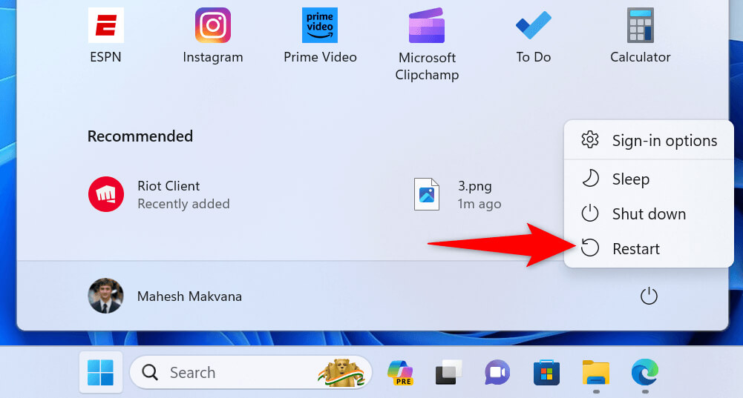Choose Shut down from the power menu
This screenshot has height=398, width=743.
pos(649,214)
